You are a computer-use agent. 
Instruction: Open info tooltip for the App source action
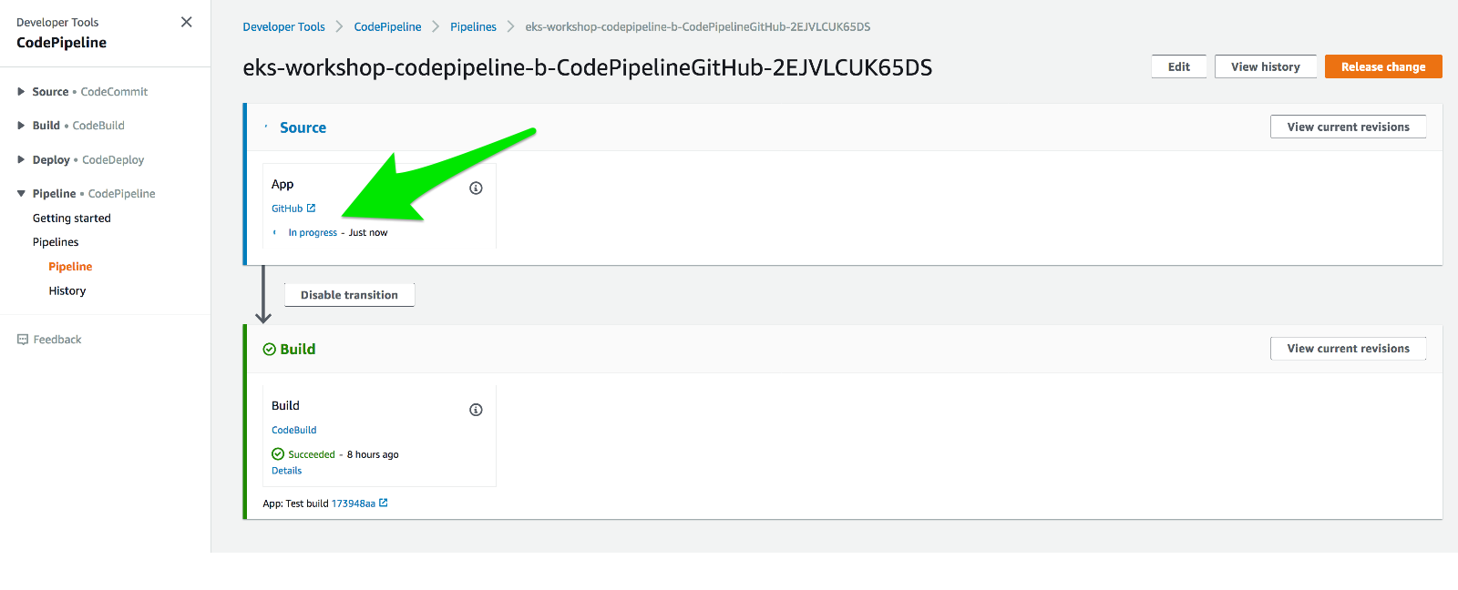click(476, 188)
